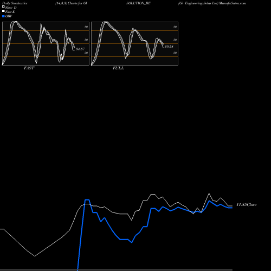Click the 'SOLUTION_BE' symbol text
This screenshot has height=271, width=271.
coord(138,3)
